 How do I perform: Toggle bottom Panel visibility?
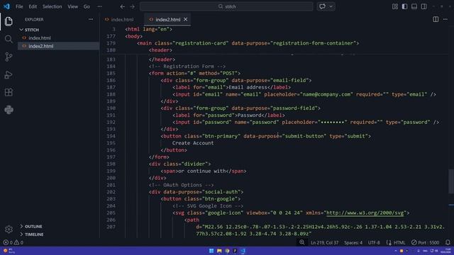click(x=414, y=6)
